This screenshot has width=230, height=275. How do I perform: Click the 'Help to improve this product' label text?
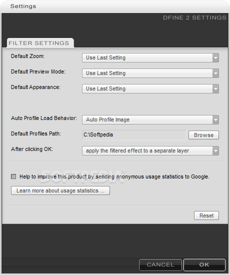[114, 176]
